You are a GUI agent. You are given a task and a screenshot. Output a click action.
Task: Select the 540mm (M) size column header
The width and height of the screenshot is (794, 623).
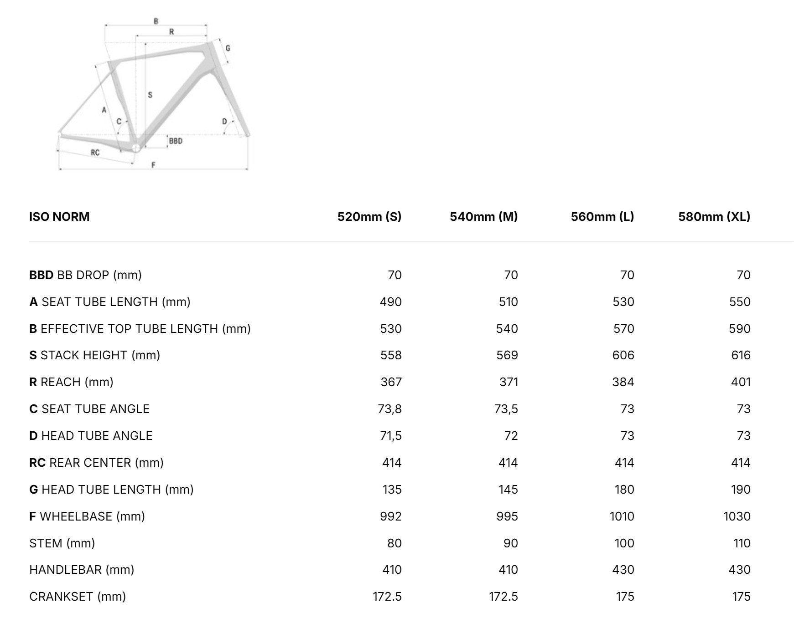pyautogui.click(x=483, y=216)
